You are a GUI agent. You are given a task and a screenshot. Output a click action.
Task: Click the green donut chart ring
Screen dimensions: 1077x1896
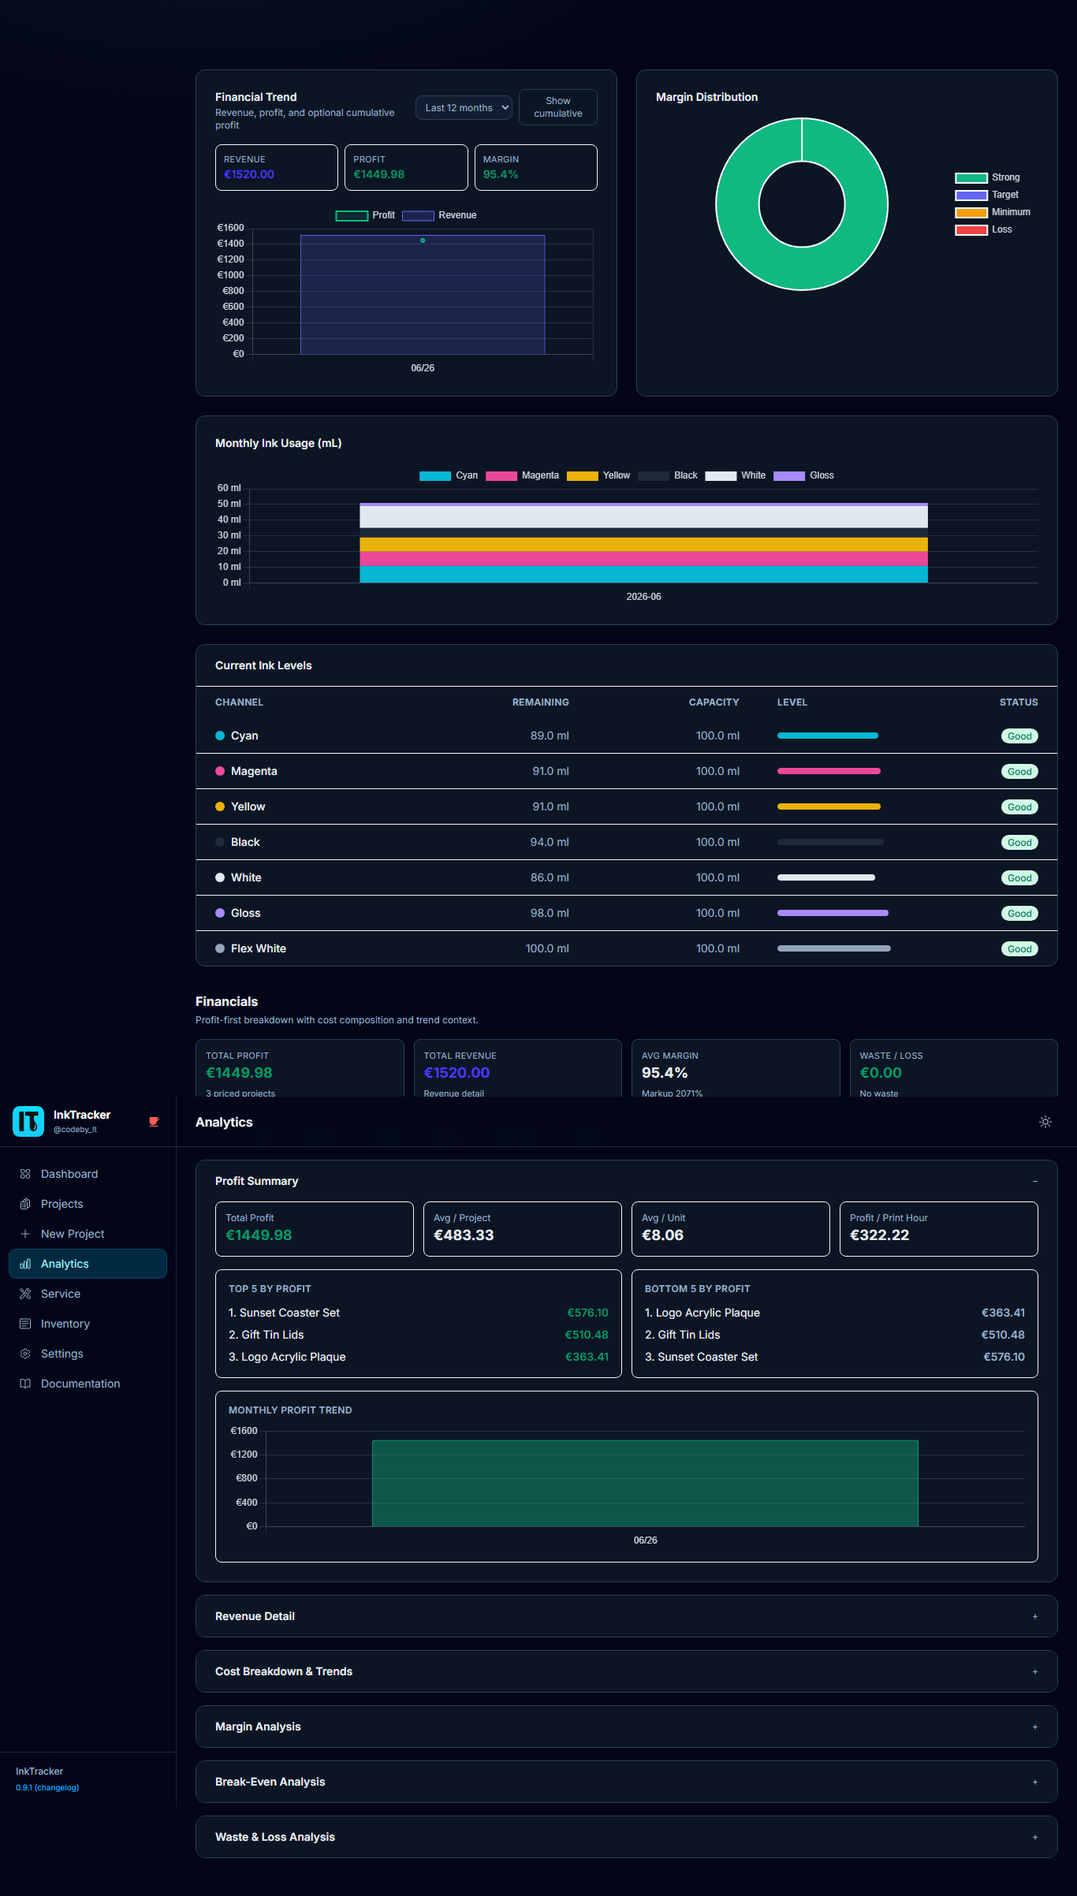coord(737,204)
